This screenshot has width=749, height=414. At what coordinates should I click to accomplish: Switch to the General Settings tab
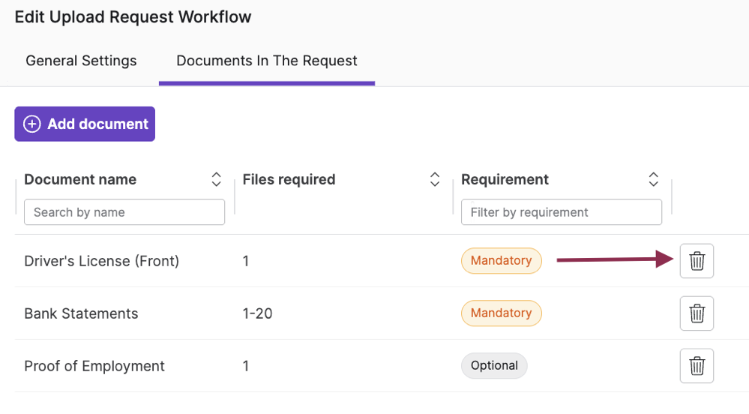(x=81, y=61)
